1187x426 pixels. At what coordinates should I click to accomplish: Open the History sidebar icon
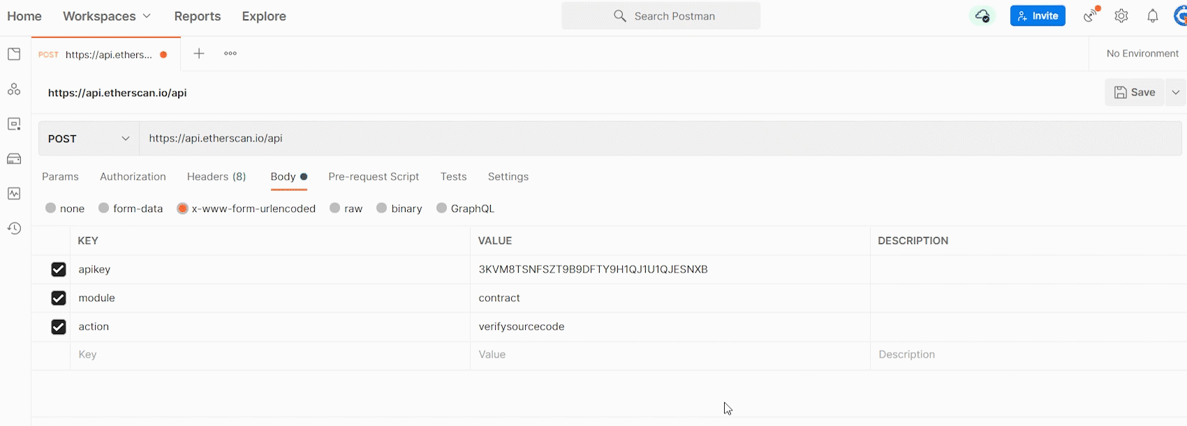click(x=14, y=229)
